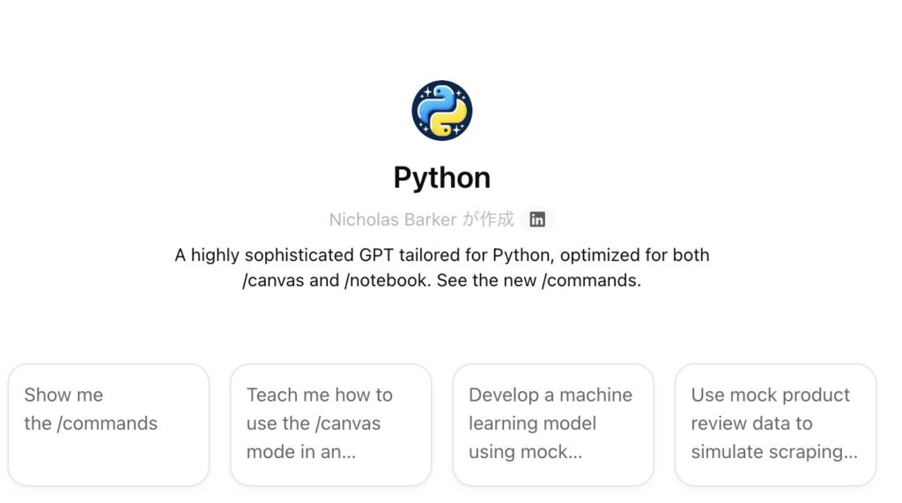The image size is (902, 503).
Task: Pick "Develop a machine learning model" starter
Action: [x=553, y=425]
